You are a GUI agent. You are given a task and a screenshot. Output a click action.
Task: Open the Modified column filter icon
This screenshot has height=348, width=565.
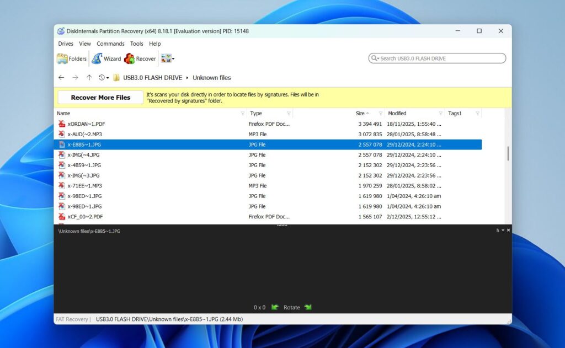point(440,114)
